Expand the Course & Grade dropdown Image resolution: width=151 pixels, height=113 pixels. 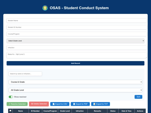tap(75, 82)
